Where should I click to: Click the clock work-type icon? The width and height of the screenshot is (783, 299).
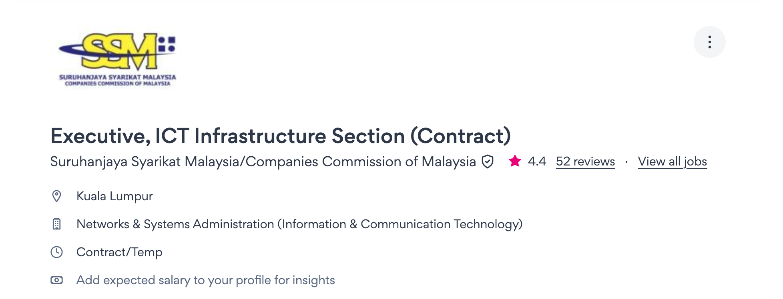57,252
